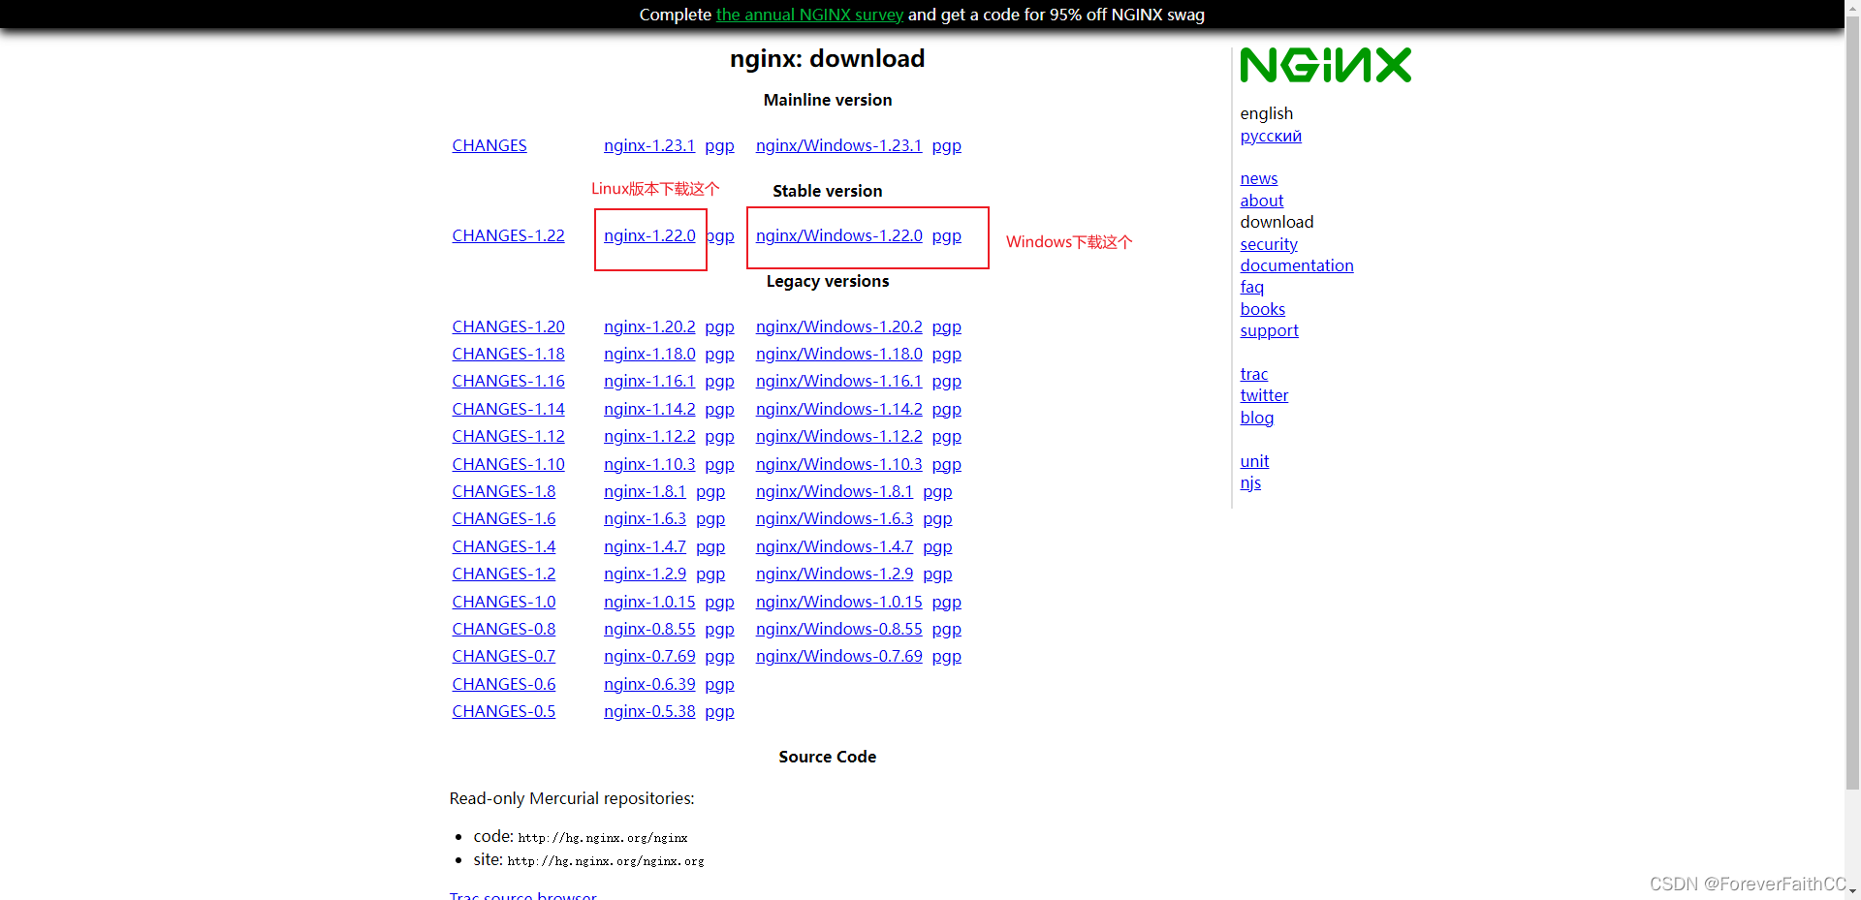This screenshot has width=1861, height=900.
Task: Open the faq page
Action: [1251, 287]
